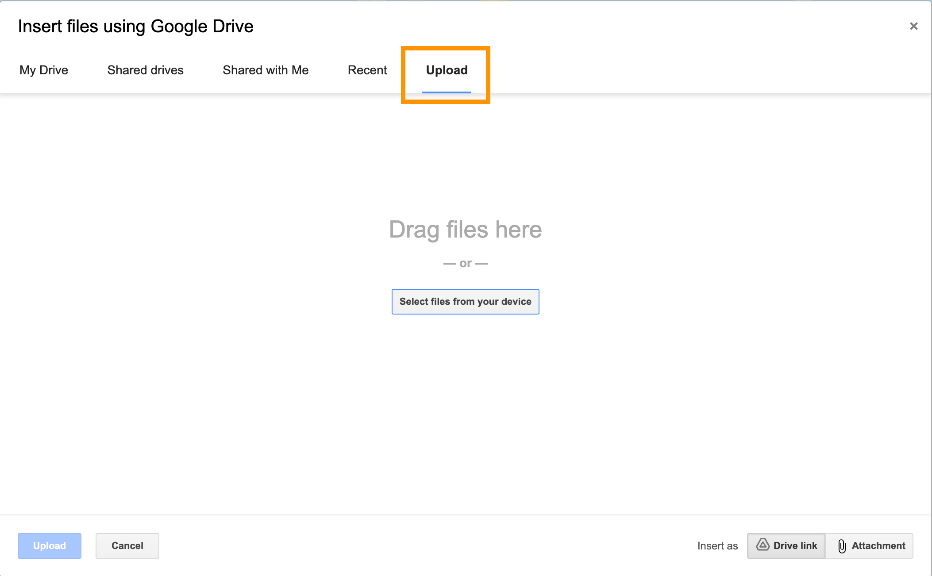
Task: Switch to the Shared drives tab
Action: [145, 70]
